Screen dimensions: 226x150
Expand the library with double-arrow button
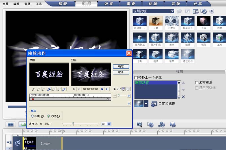[x=212, y=11]
